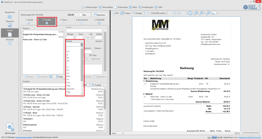The width and height of the screenshot is (262, 139).
Task: Choose 'cm' from the Einheit list
Action: click(x=68, y=51)
